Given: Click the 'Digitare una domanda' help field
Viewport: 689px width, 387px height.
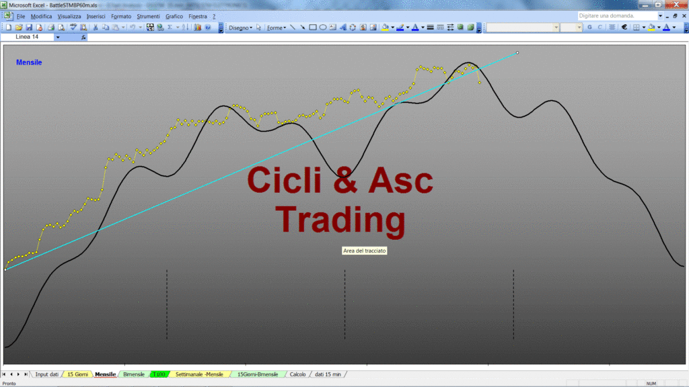Looking at the screenshot, I should [x=617, y=16].
